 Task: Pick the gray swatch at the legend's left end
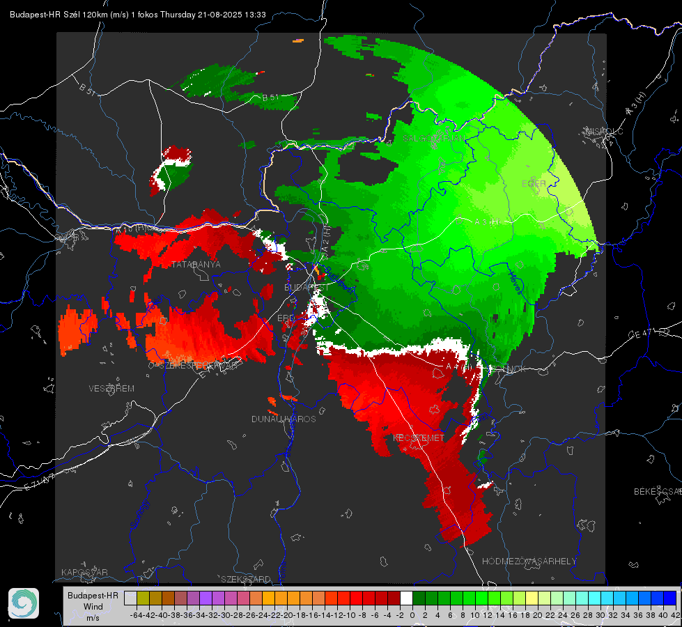tap(130, 598)
